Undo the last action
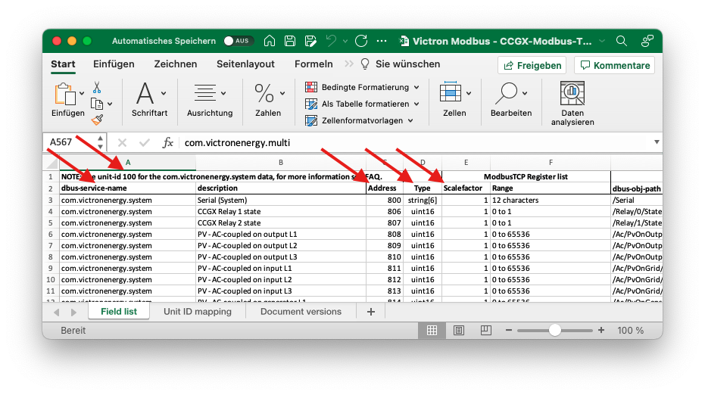Screen dimensions: 705x395 pos(332,41)
